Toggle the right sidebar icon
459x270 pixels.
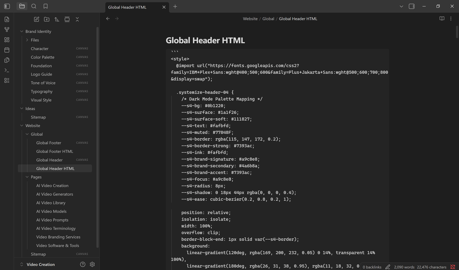pos(412,6)
